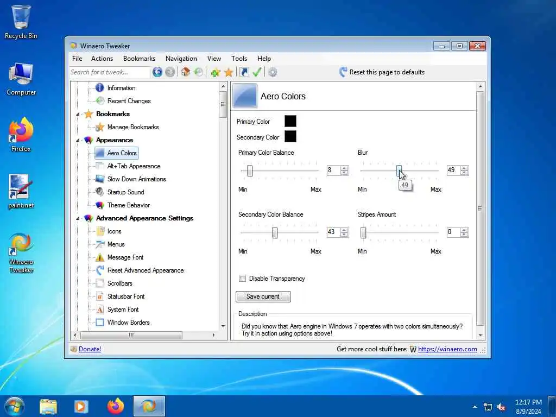
Task: Decrease Primary Color Balance spinner value
Action: [x=344, y=173]
